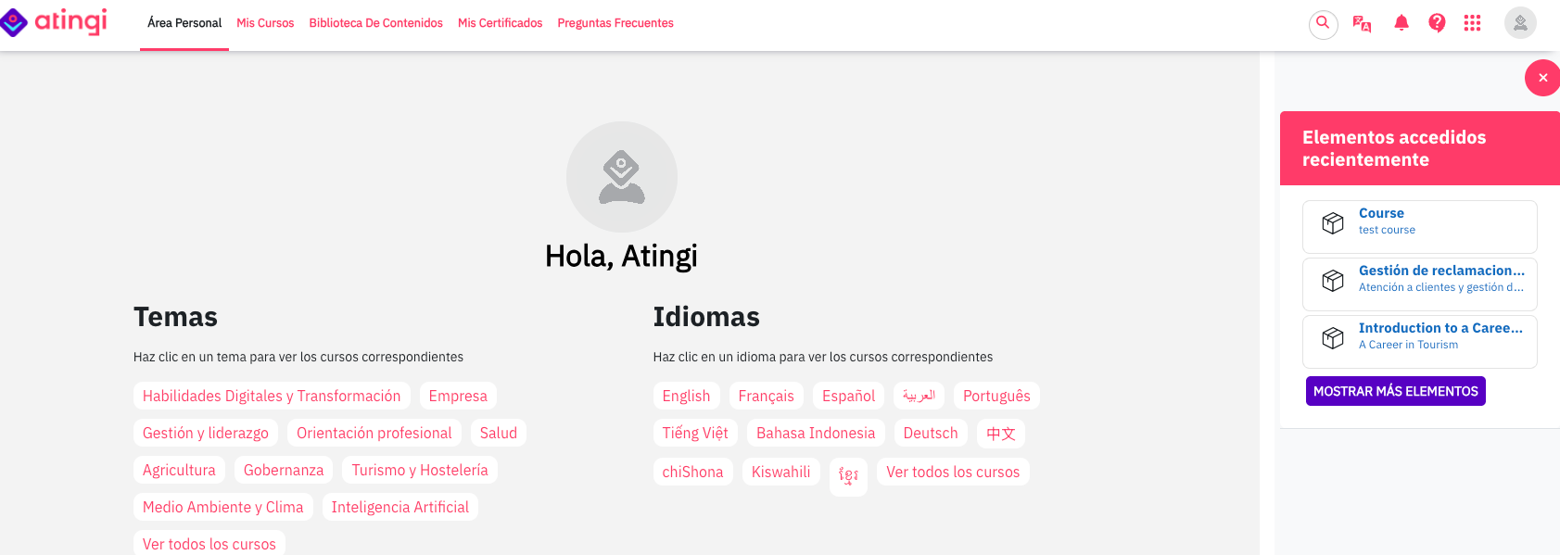Click the atingi logo
This screenshot has width=1560, height=555.
(x=54, y=21)
